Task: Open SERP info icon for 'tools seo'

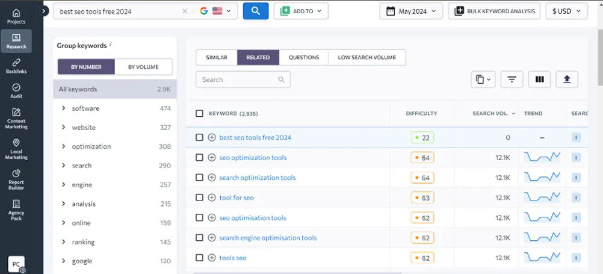Action: (x=576, y=258)
